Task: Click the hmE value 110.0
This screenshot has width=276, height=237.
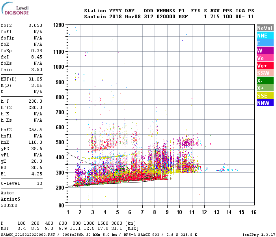Action: click(35, 142)
